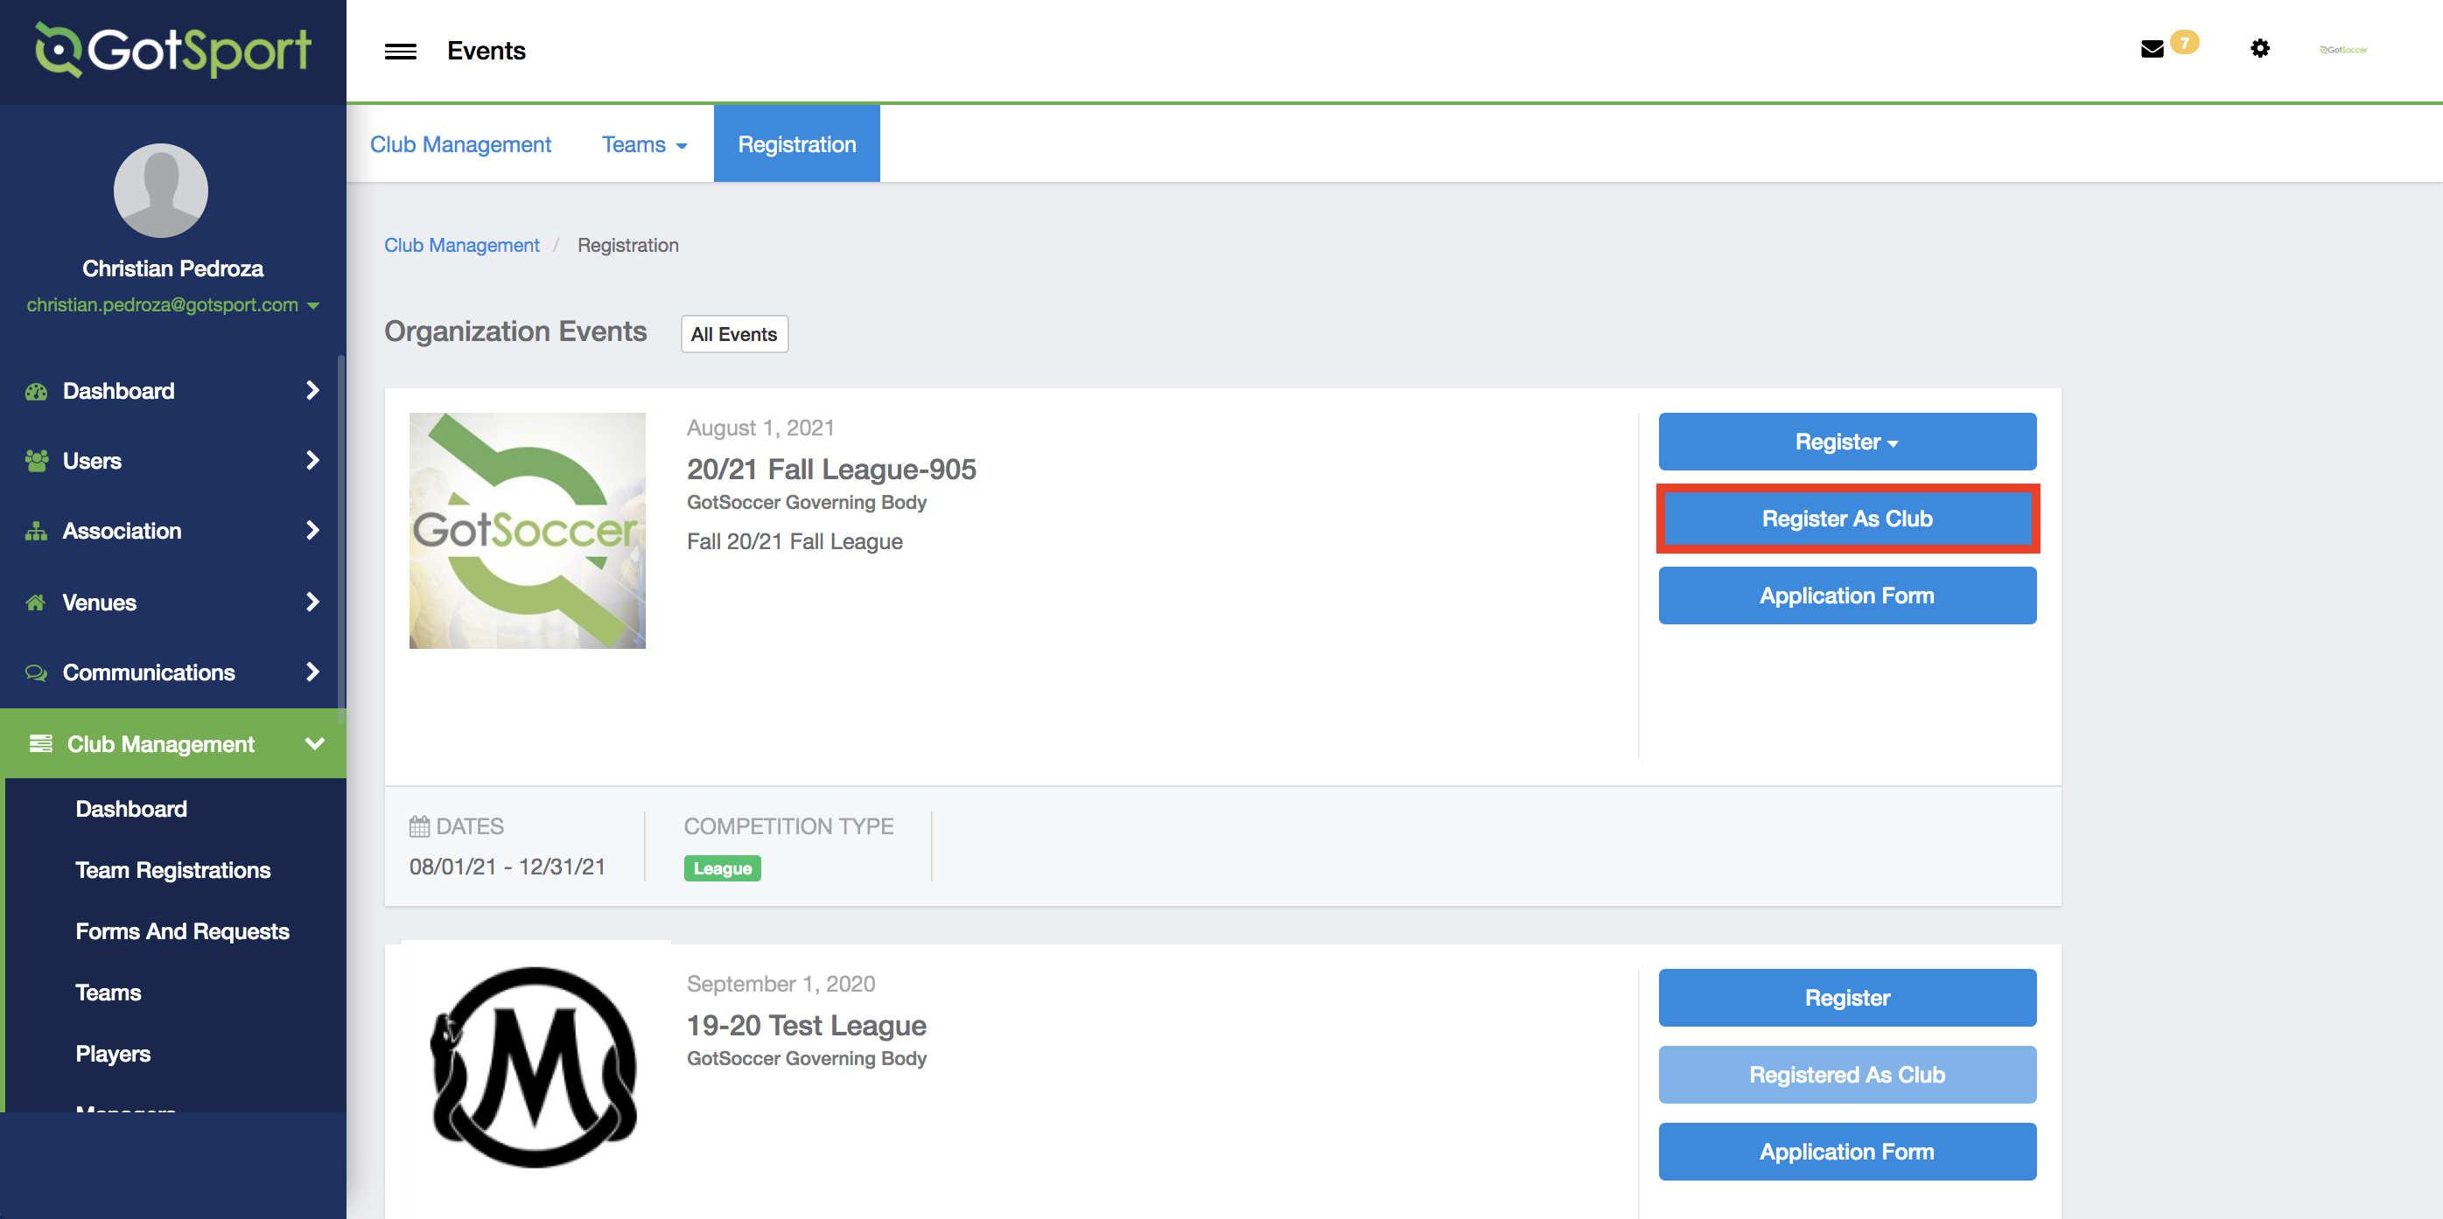Click the Association hierarchy icon

(x=36, y=531)
